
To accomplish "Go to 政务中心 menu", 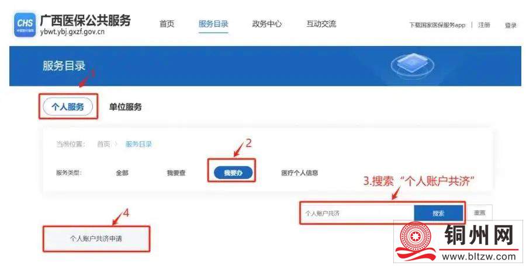I will point(267,24).
